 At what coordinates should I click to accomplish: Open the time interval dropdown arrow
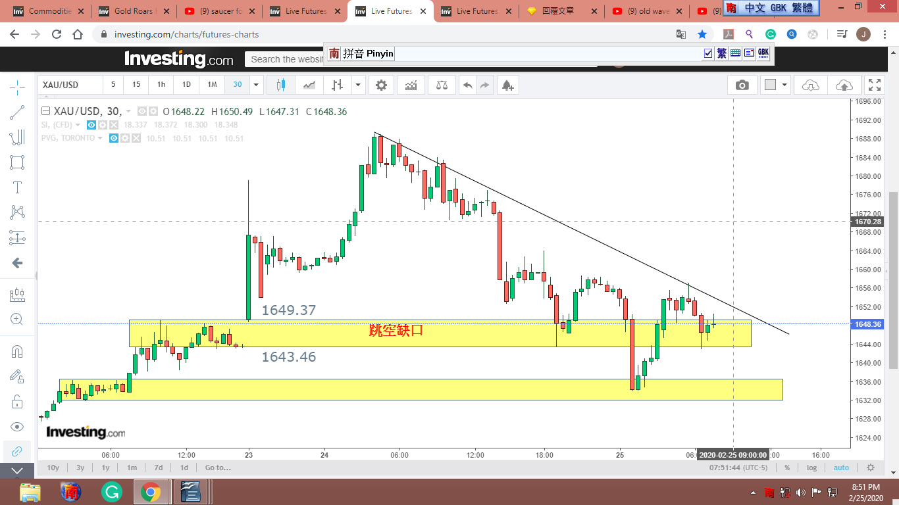coord(257,85)
